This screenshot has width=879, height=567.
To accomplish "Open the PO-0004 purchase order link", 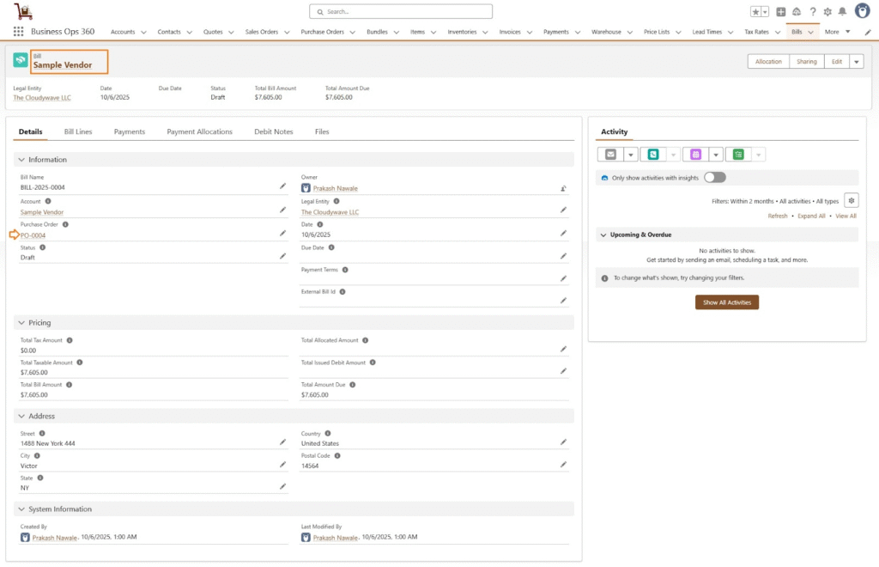I will click(33, 235).
